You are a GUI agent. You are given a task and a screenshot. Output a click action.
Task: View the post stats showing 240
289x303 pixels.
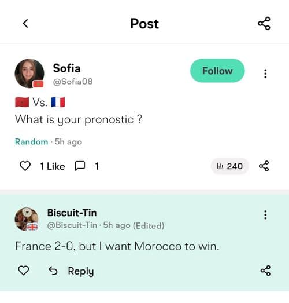pos(229,166)
